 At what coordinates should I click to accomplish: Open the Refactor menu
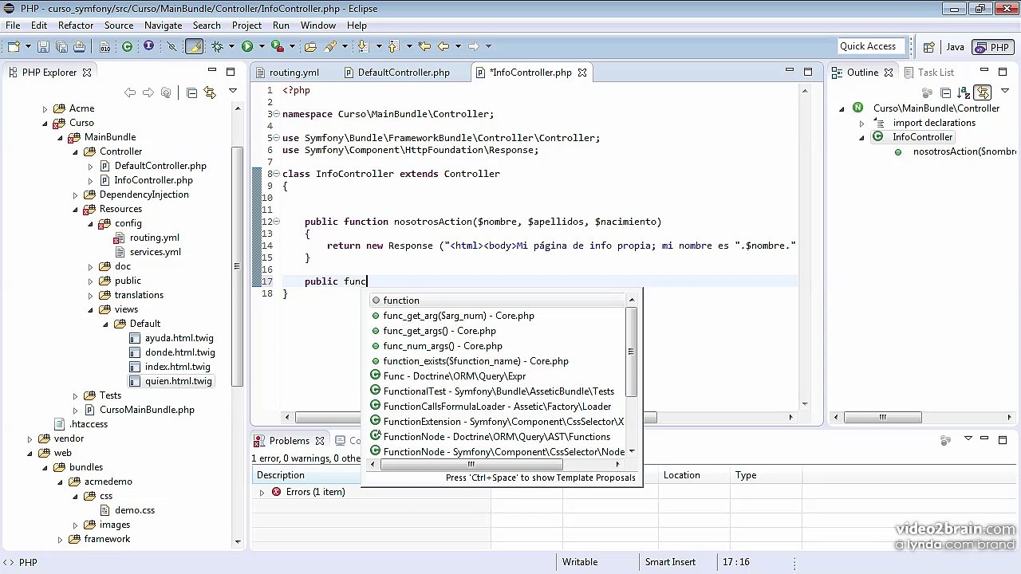(x=76, y=26)
